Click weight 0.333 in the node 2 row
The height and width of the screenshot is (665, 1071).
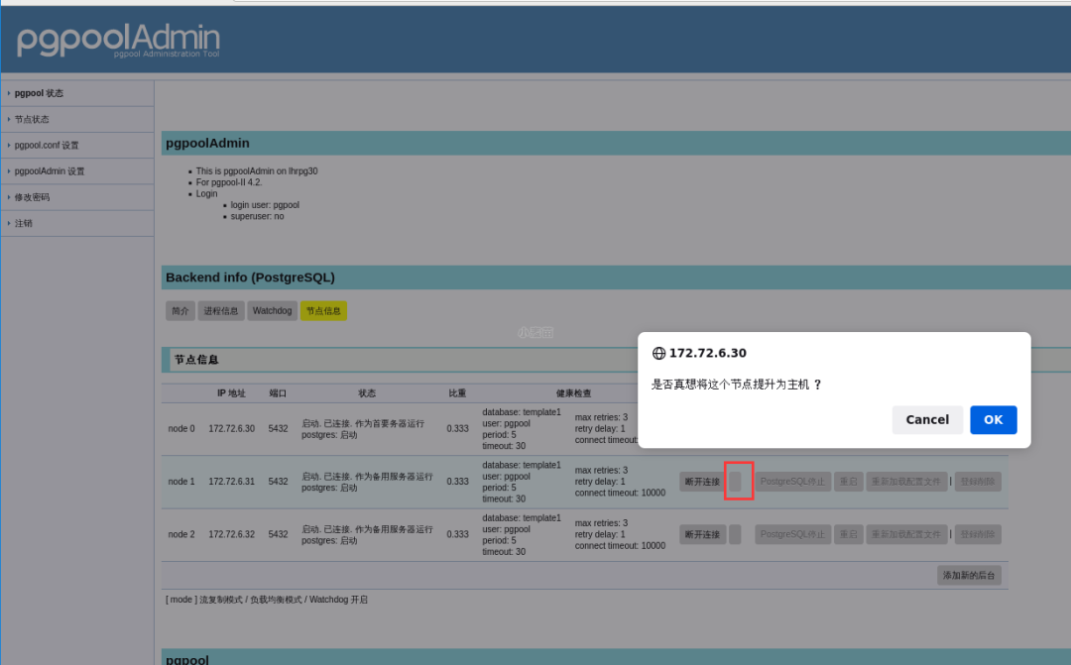click(x=457, y=534)
